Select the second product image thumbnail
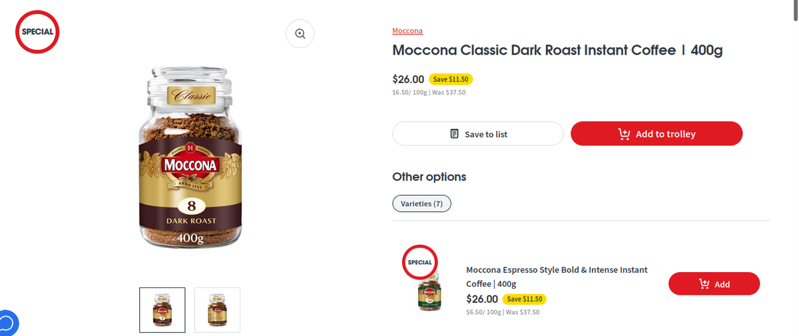799x336 pixels. (x=217, y=310)
